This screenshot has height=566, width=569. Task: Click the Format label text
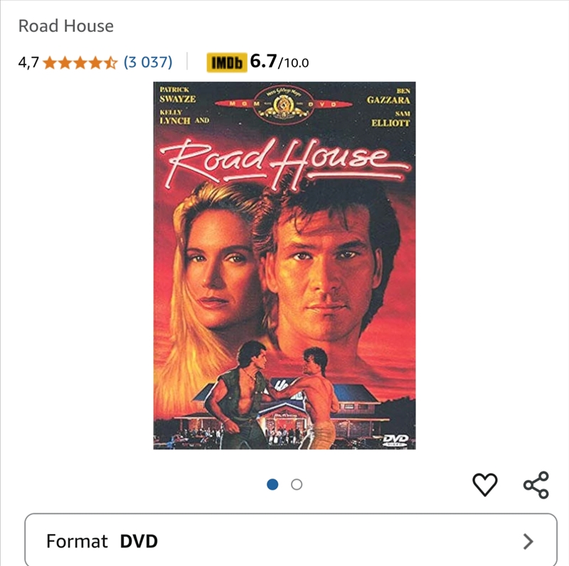[77, 541]
